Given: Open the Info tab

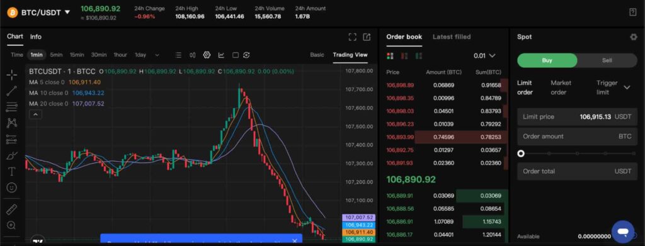Looking at the screenshot, I should point(36,36).
